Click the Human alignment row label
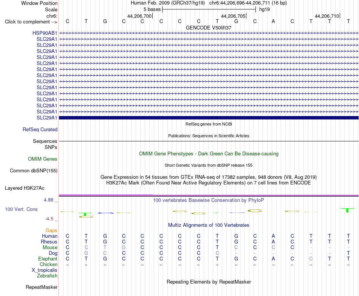 tap(50, 236)
